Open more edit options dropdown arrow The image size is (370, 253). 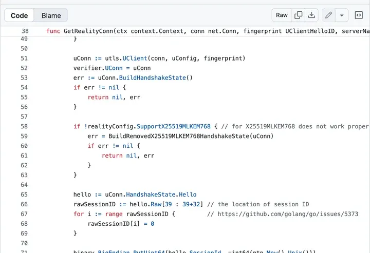pyautogui.click(x=342, y=15)
